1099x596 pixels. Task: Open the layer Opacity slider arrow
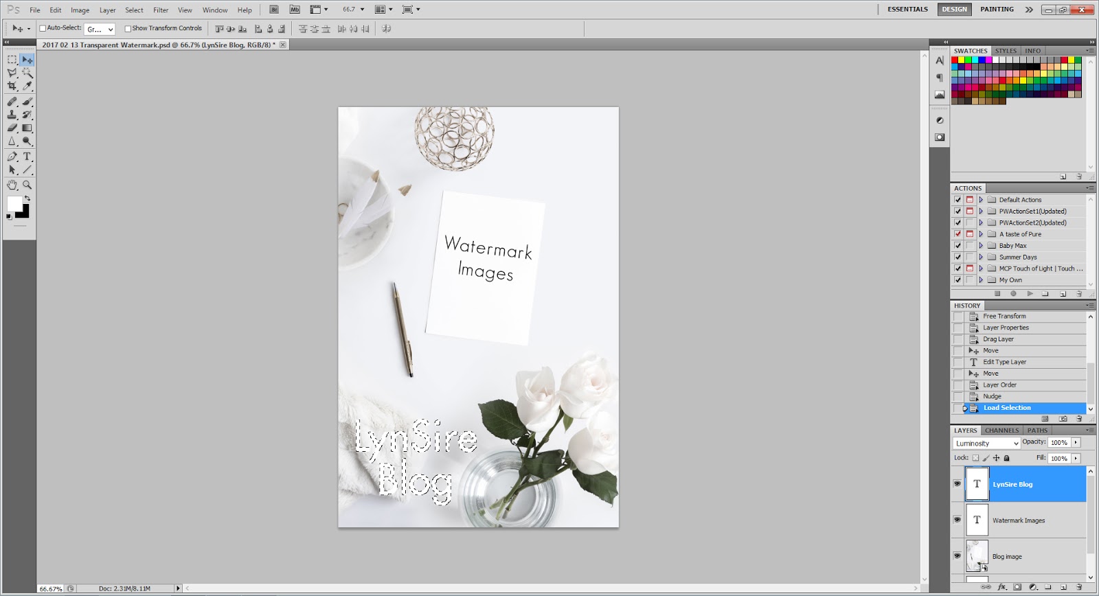click(1076, 443)
